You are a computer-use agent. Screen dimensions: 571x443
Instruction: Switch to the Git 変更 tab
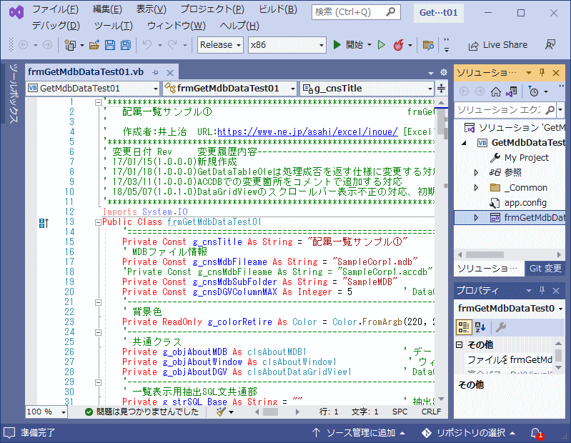(545, 269)
